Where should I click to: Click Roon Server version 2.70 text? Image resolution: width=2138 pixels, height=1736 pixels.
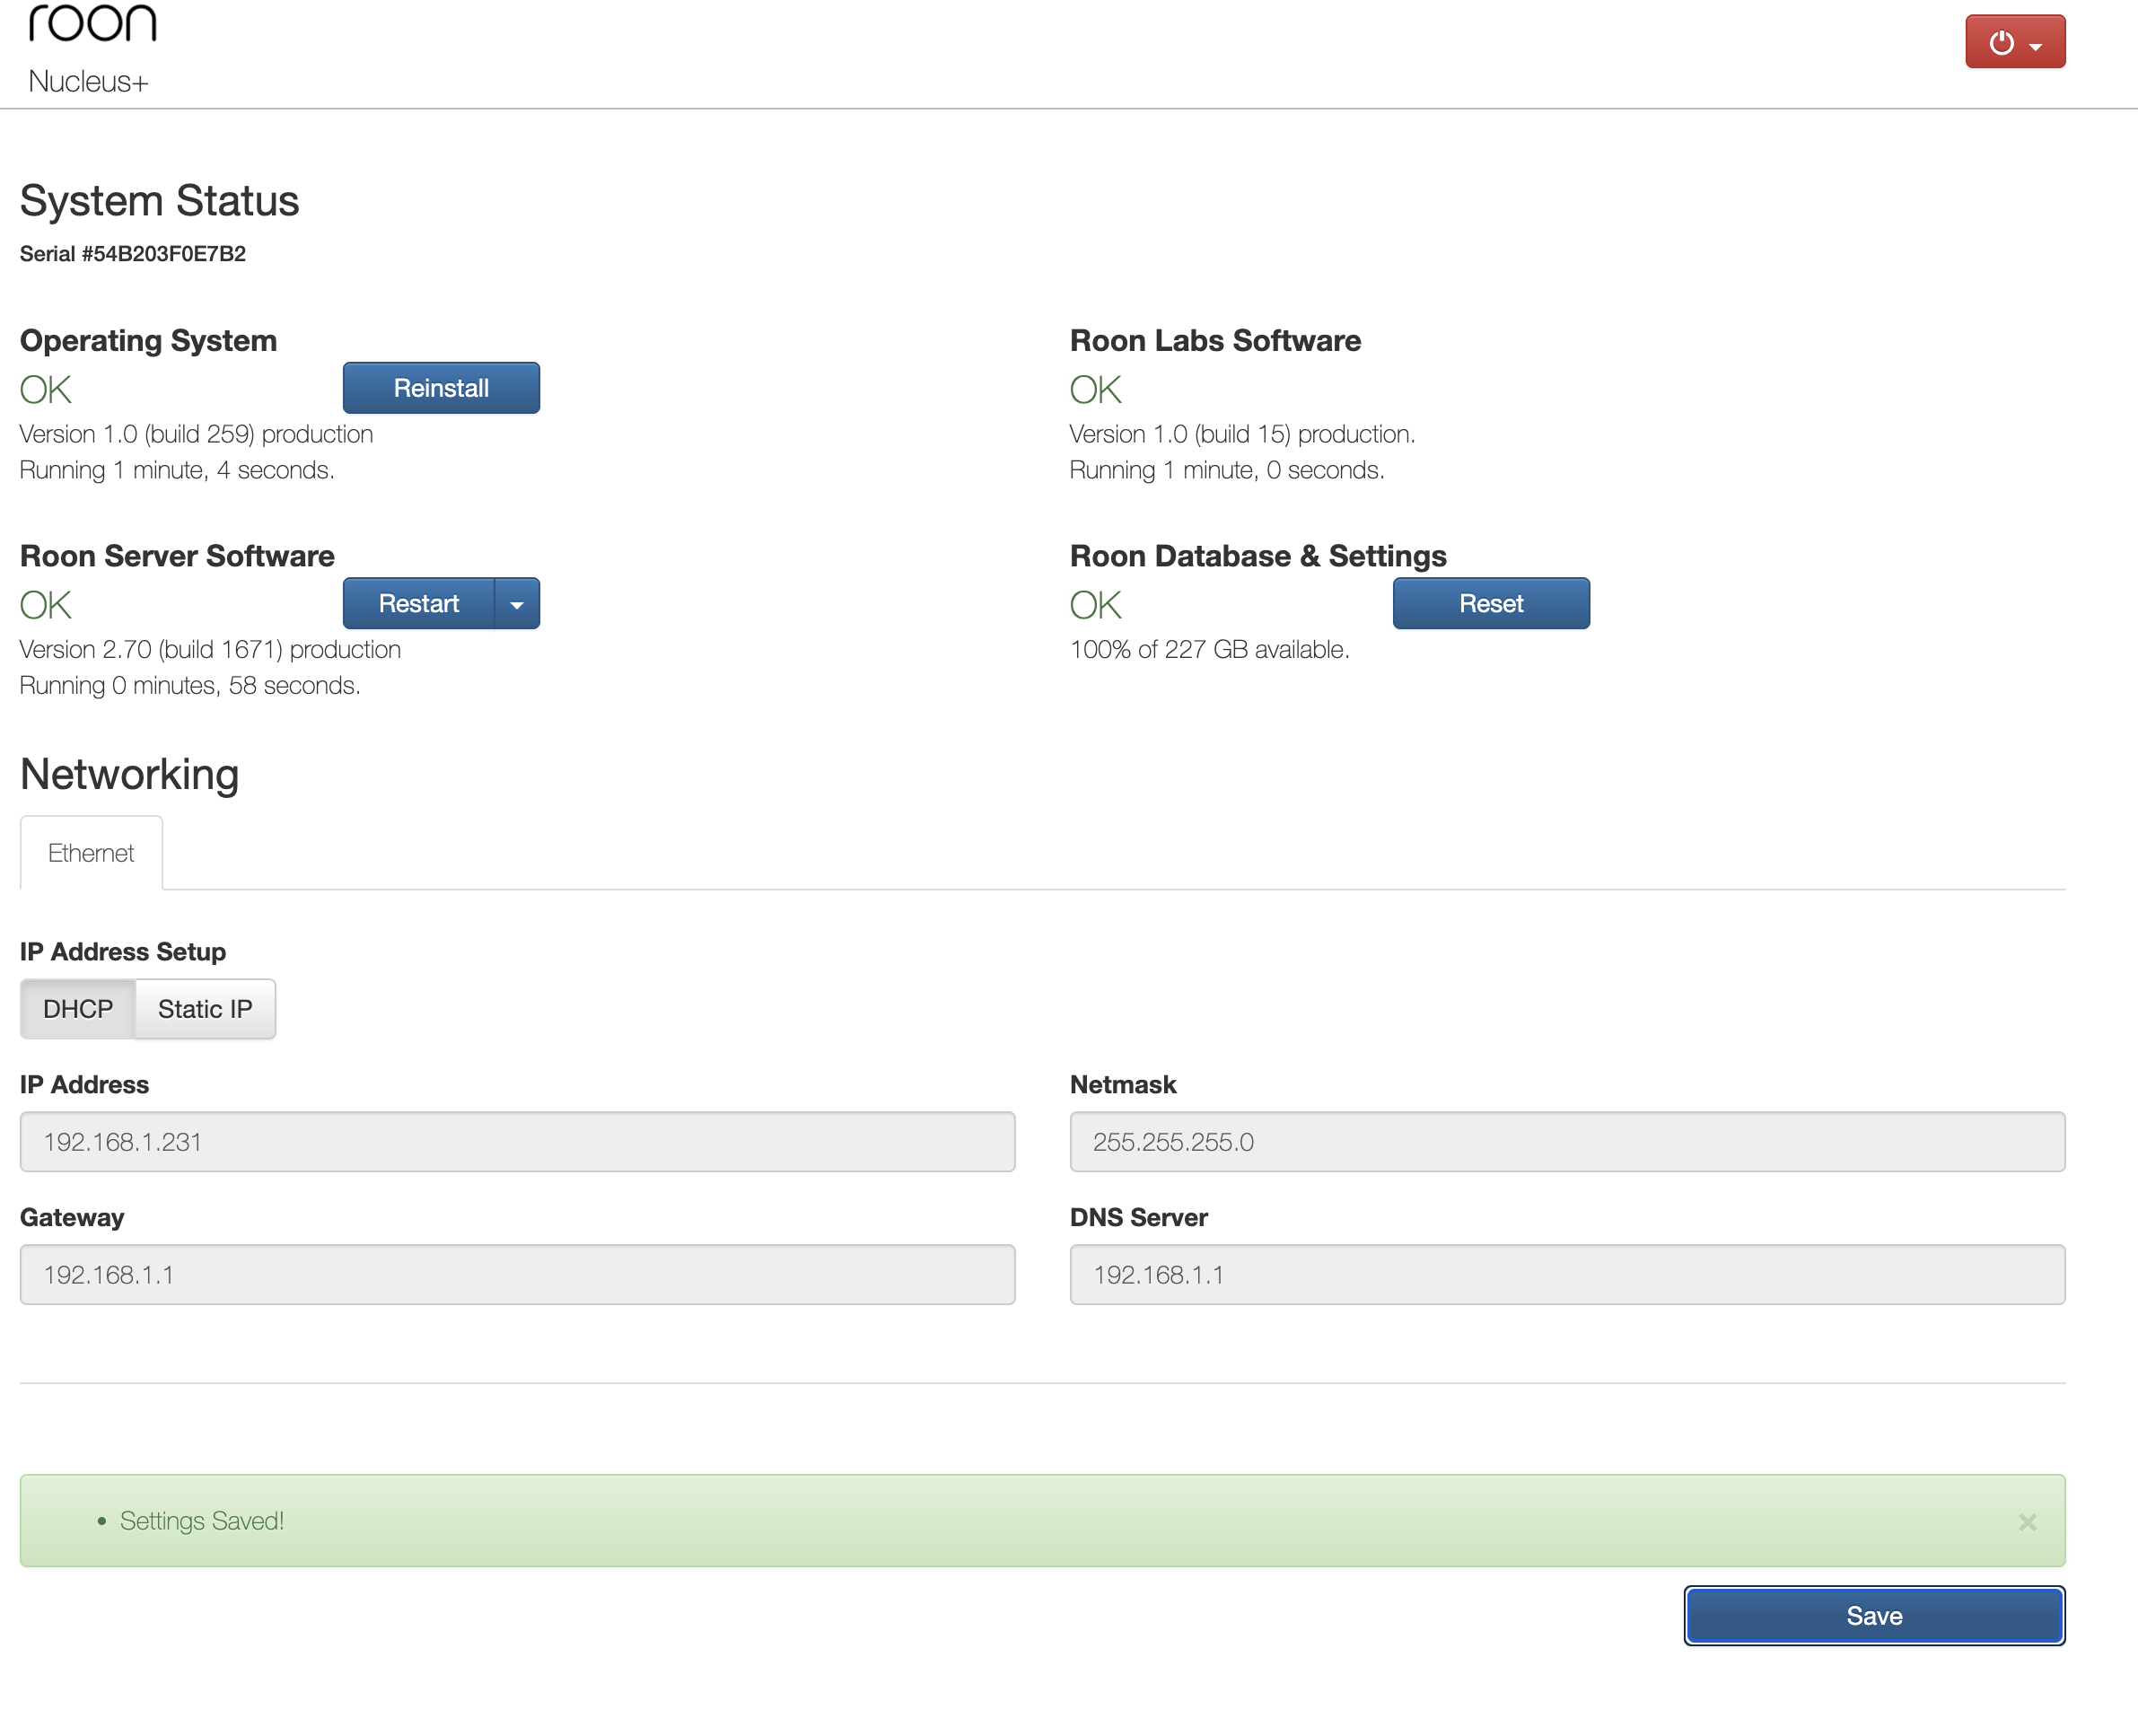210,650
